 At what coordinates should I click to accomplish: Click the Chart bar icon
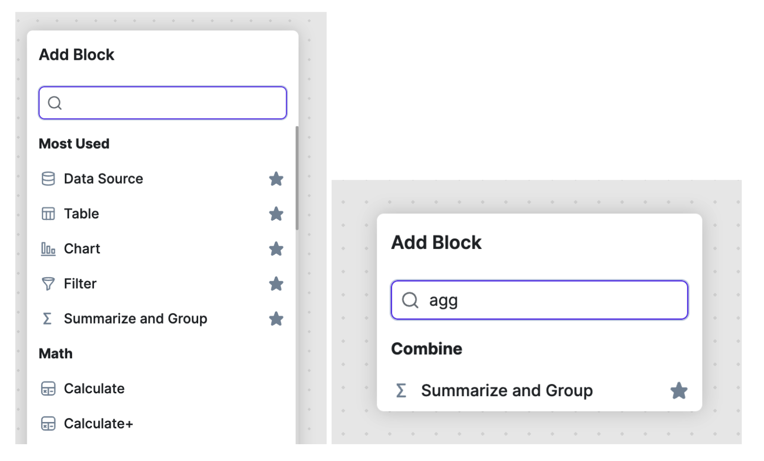tap(48, 249)
